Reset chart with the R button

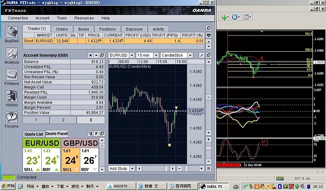[x=209, y=169]
